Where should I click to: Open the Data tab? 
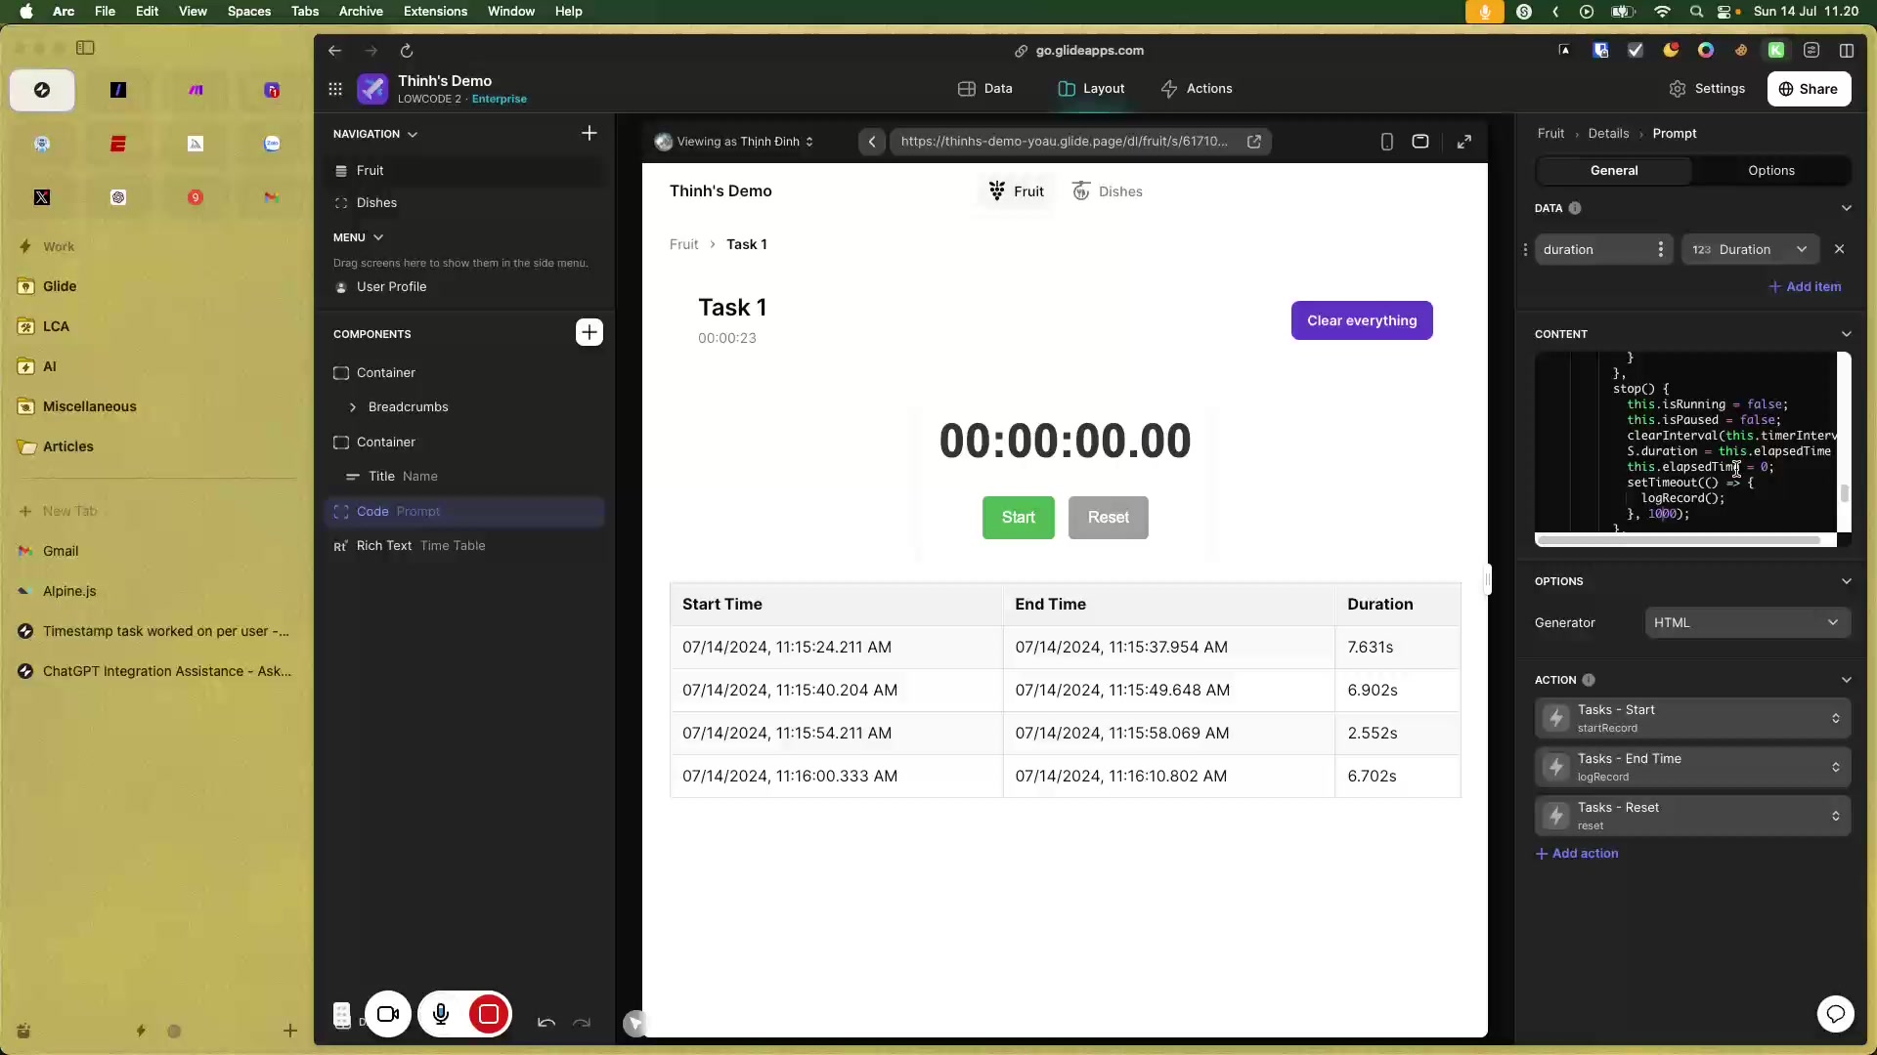pos(984,88)
